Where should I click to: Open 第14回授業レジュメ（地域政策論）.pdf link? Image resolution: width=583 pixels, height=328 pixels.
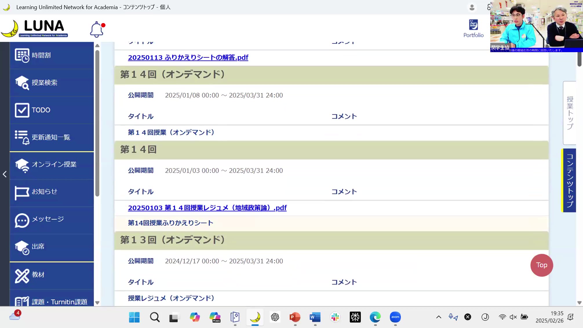click(x=207, y=208)
